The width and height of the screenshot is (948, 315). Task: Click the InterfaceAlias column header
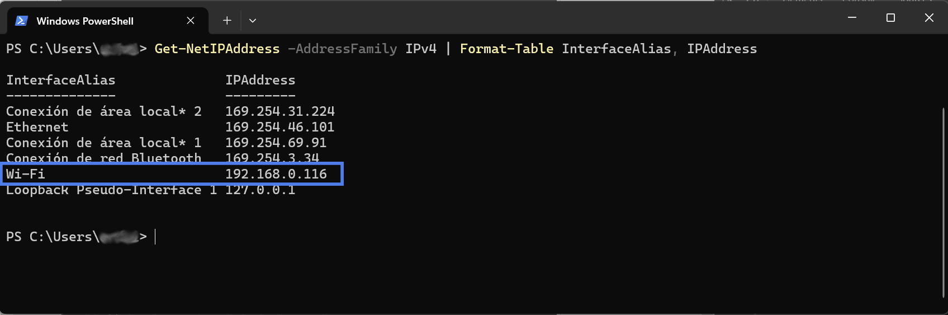coord(61,80)
